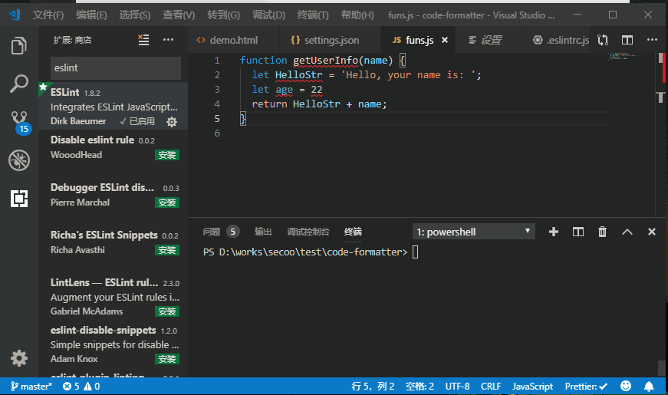Open the 终端(T) menu
Screen dimensions: 668x395
313,15
